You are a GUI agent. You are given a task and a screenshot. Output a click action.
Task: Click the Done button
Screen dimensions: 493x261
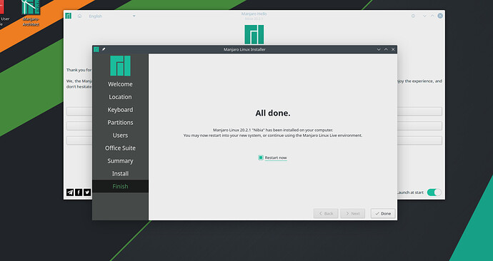(383, 213)
